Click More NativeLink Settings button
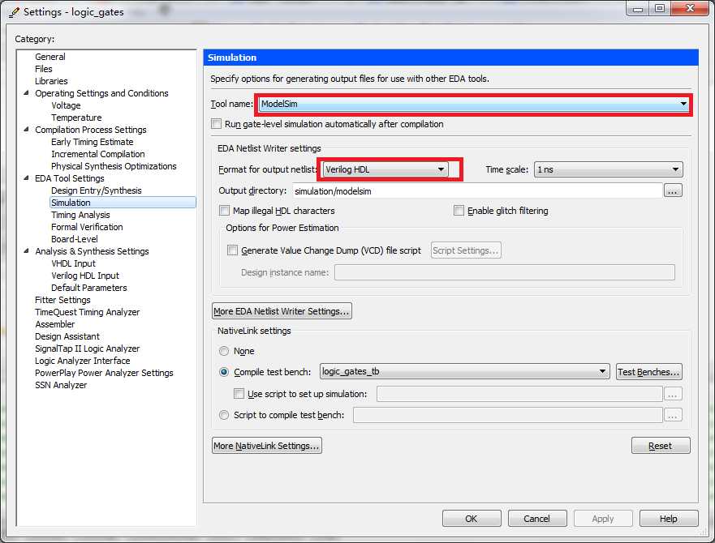The image size is (715, 543). point(267,446)
